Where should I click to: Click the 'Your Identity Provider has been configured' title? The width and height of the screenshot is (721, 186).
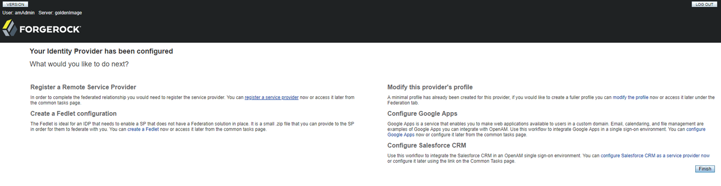click(x=101, y=51)
